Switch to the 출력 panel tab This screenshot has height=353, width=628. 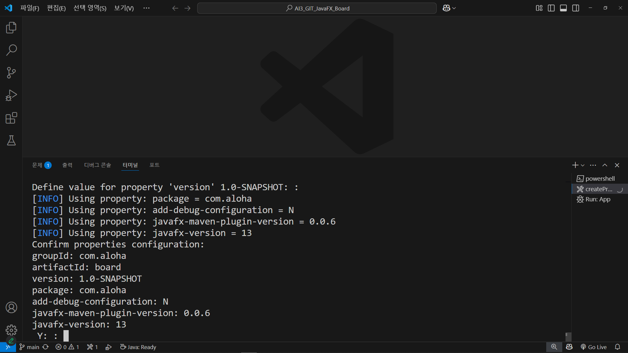67,165
